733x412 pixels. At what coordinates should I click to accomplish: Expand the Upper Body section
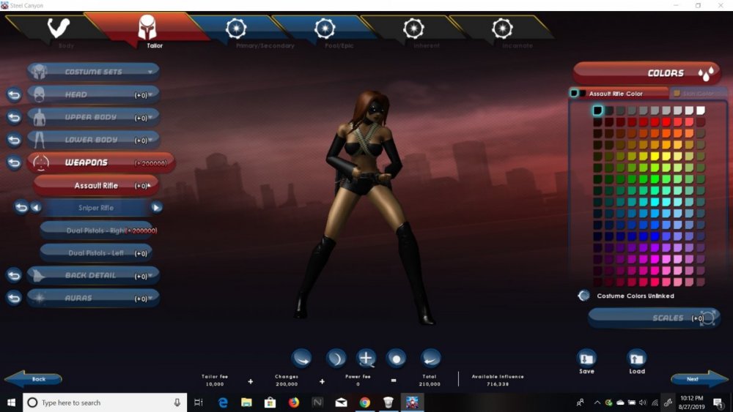93,117
